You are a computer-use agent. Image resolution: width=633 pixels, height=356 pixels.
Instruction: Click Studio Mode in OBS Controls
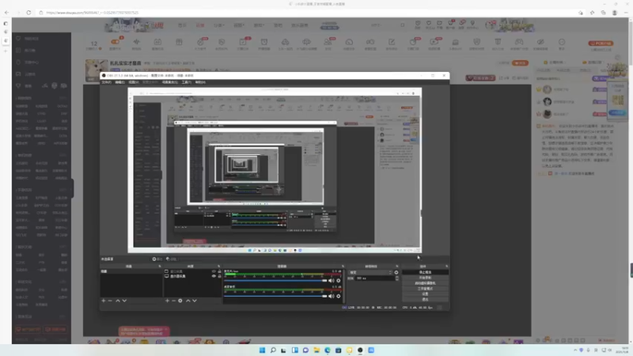point(425,289)
